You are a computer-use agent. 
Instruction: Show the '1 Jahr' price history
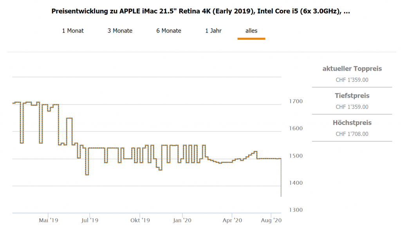213,31
